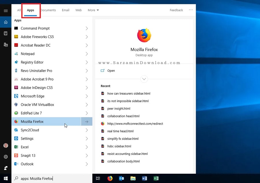
Task: Open recent file collaboration body.html
Action: (x=124, y=161)
